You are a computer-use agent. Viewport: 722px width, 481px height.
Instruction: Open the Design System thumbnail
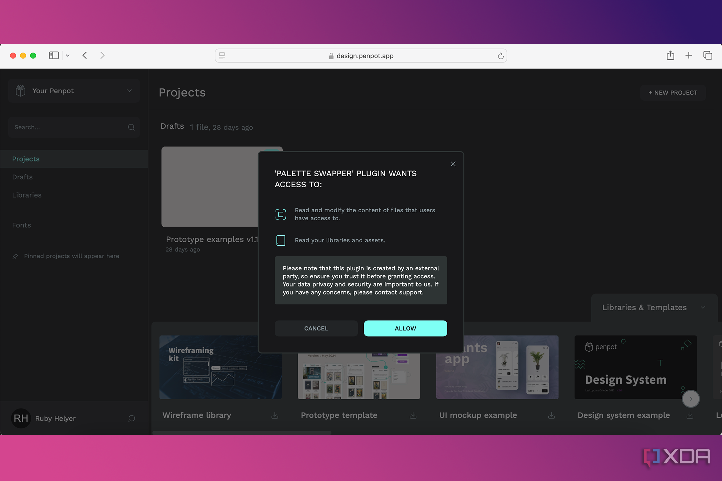(635, 367)
